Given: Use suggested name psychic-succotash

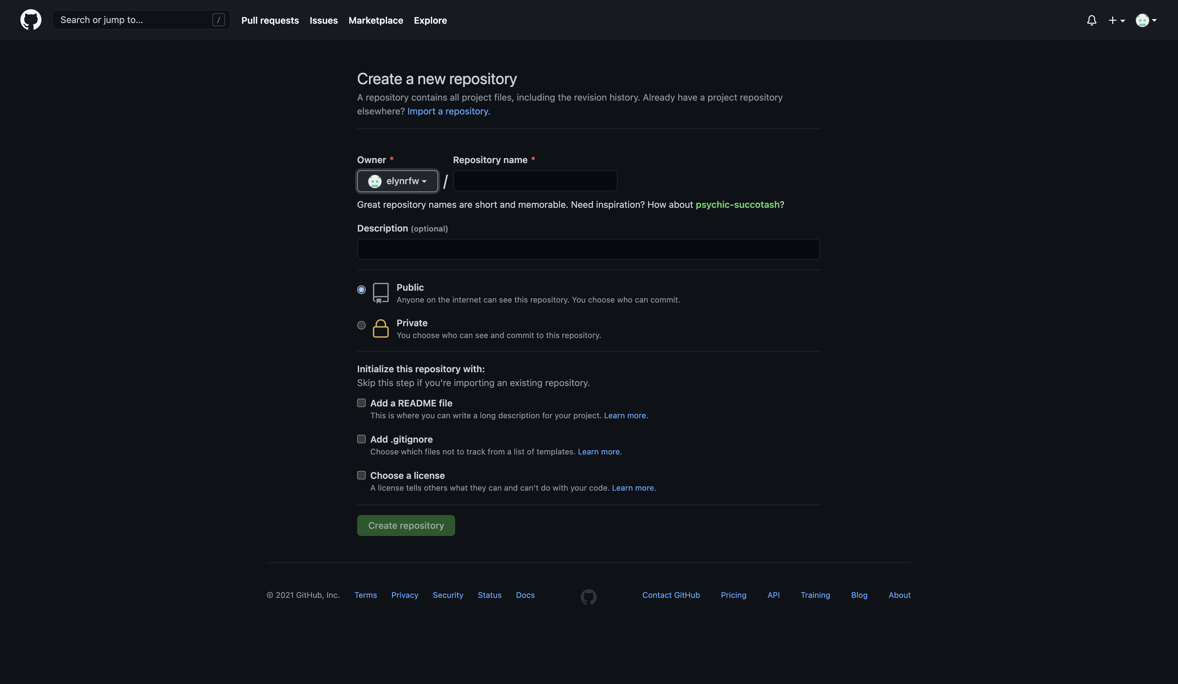Looking at the screenshot, I should (738, 205).
